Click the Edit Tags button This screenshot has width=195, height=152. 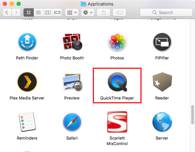(119, 12)
